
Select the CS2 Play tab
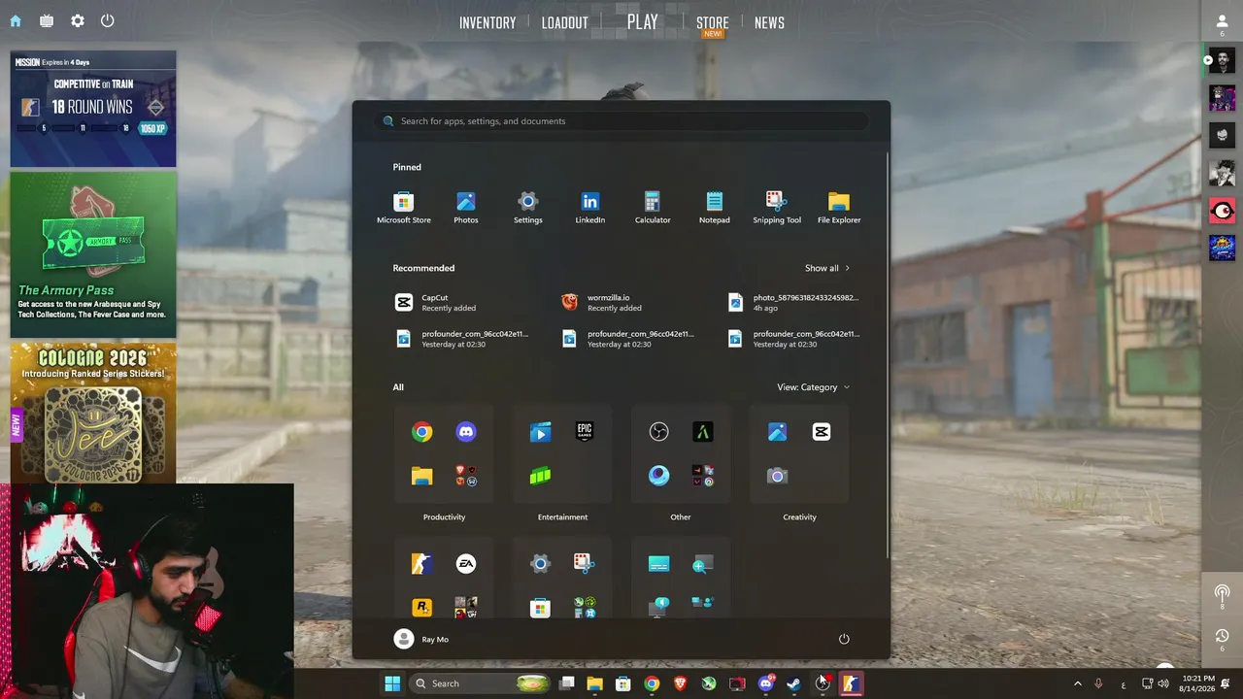coord(642,21)
